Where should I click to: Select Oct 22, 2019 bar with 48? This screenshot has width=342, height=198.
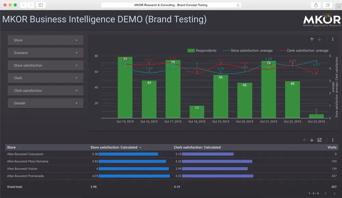point(292,100)
